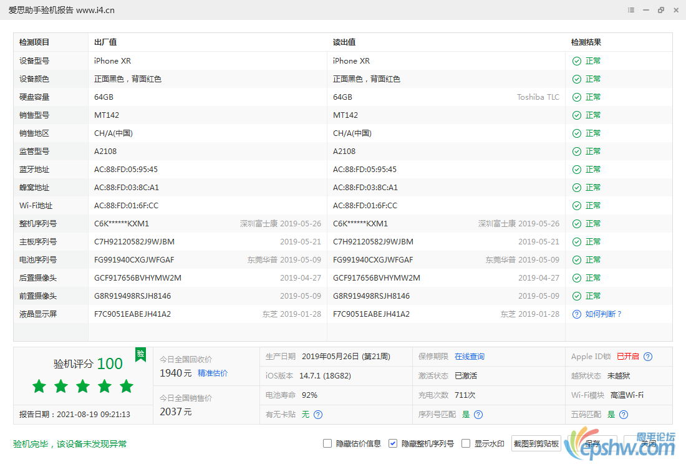
Task: Select read-out rear camera serial GCF917656BVHYMW2M
Action: [377, 278]
